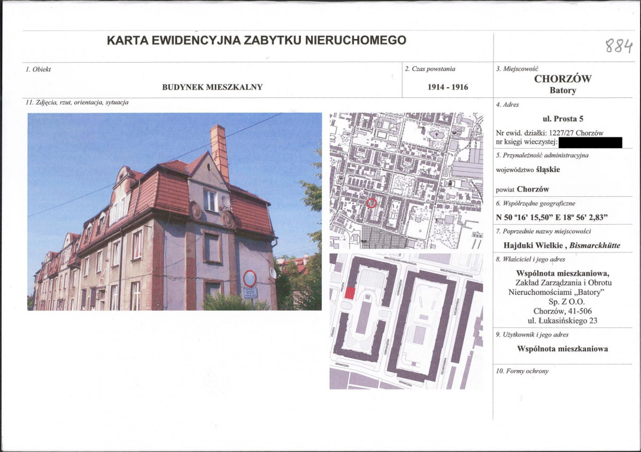Click the former name 'Hajduki Wielkie'

click(533, 246)
